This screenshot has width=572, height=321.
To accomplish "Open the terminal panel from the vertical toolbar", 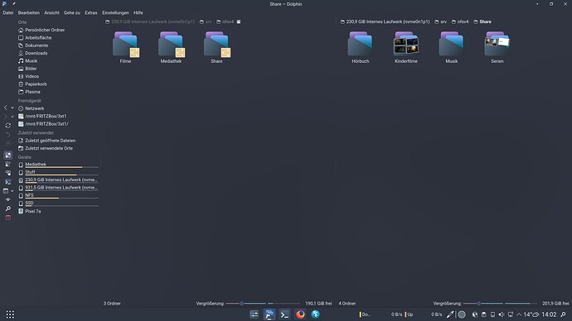I will pyautogui.click(x=8, y=182).
